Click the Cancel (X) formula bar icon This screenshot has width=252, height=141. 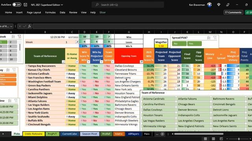point(20,26)
